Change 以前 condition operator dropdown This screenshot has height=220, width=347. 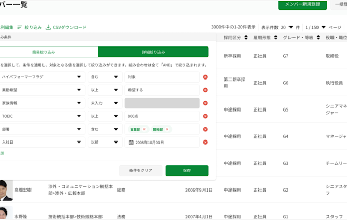pos(105,142)
